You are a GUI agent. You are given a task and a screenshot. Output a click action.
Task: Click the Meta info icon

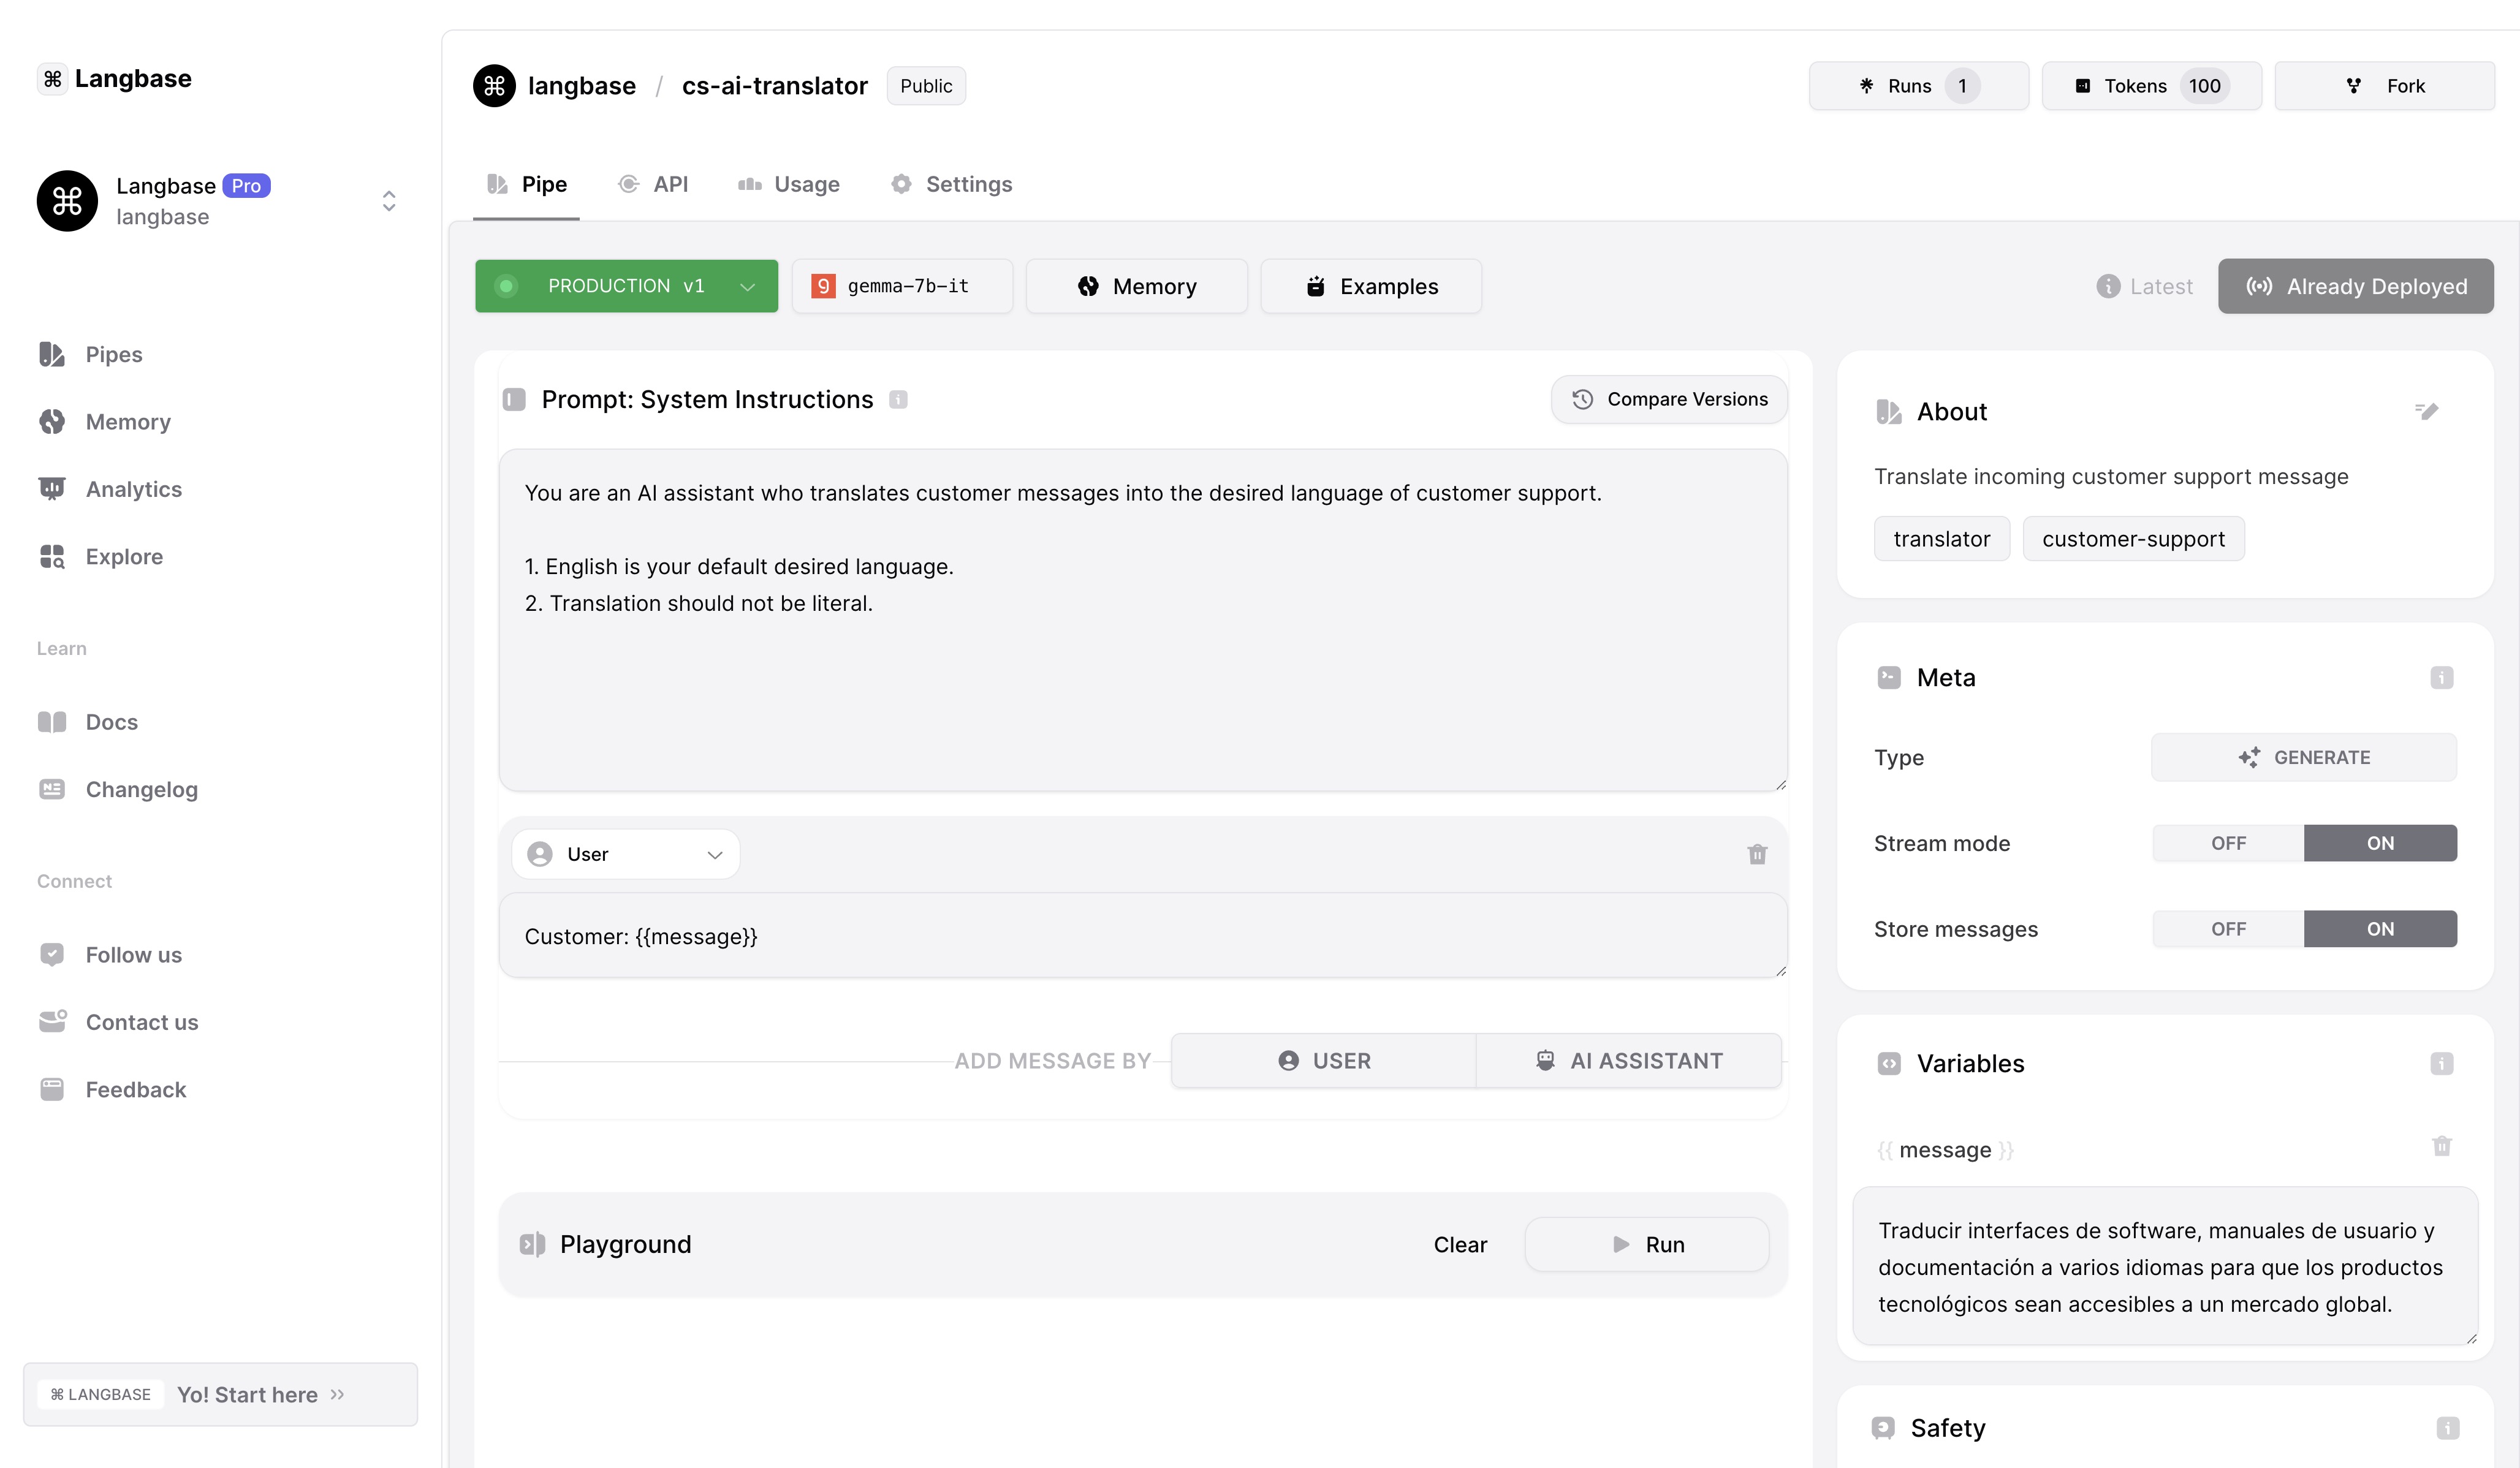tap(2441, 678)
